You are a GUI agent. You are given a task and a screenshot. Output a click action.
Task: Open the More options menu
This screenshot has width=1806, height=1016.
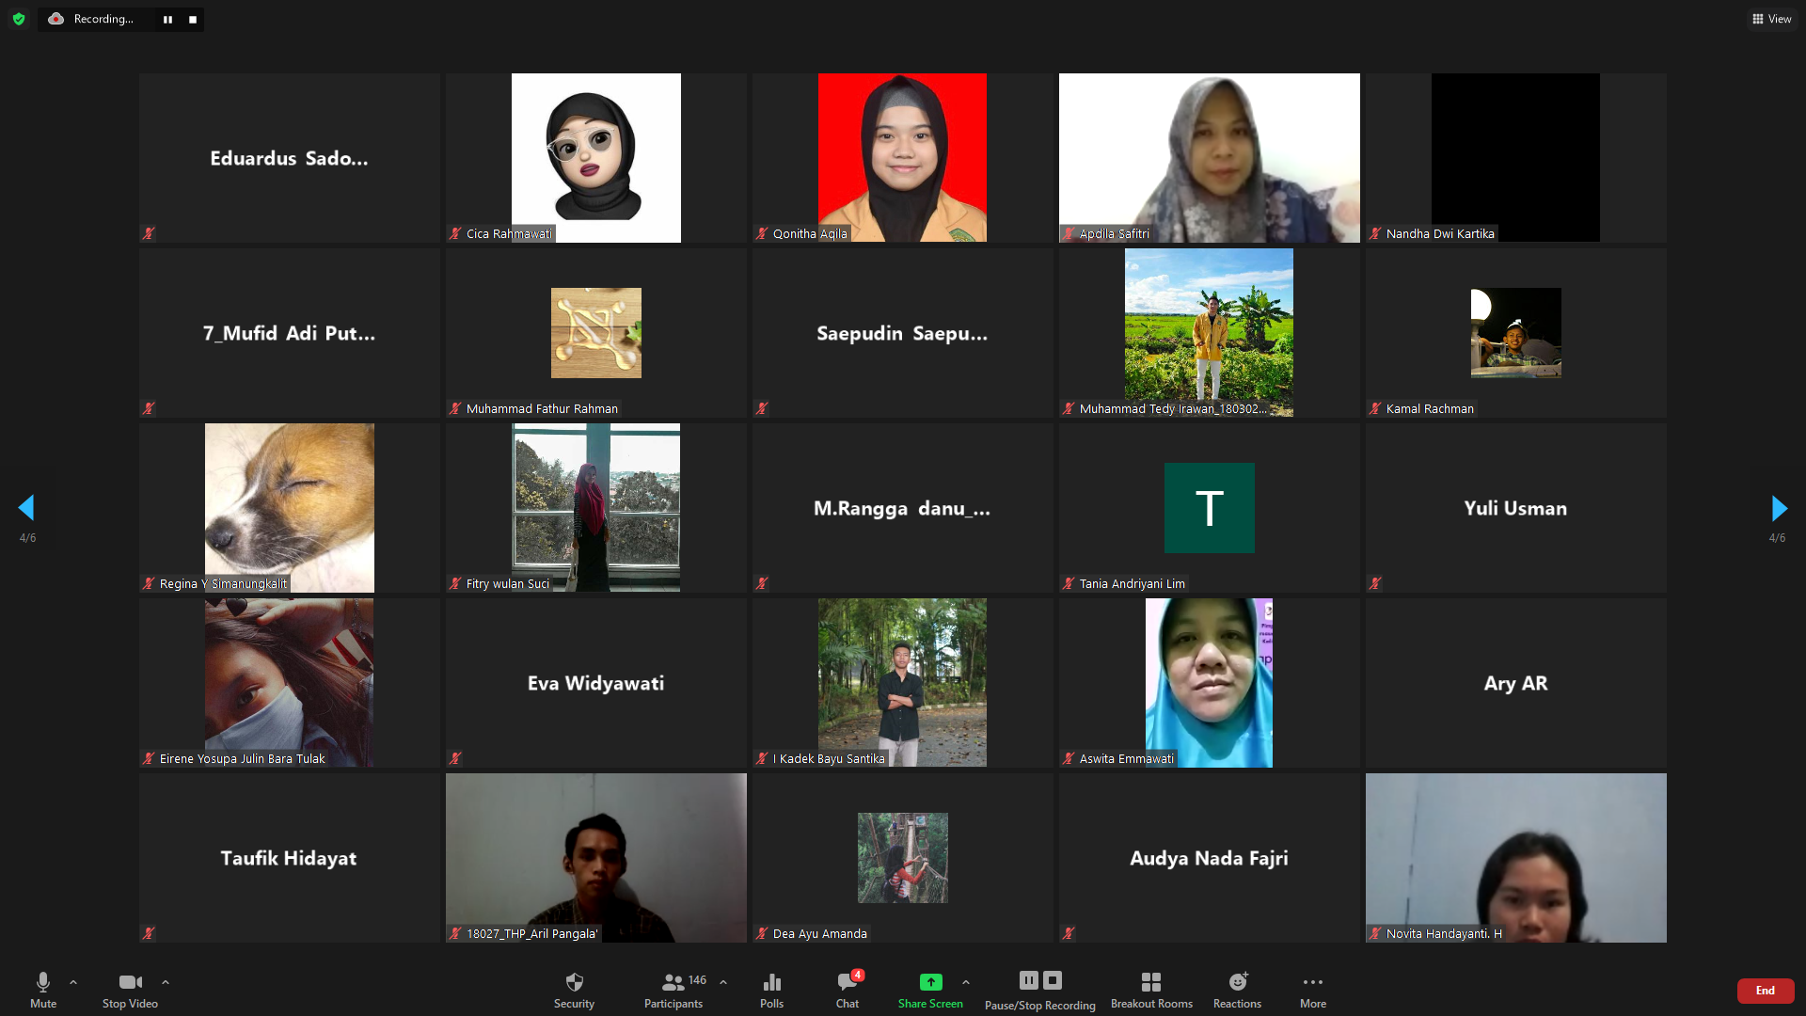click(x=1313, y=990)
